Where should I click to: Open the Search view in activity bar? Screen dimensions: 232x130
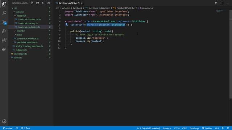point(4,13)
